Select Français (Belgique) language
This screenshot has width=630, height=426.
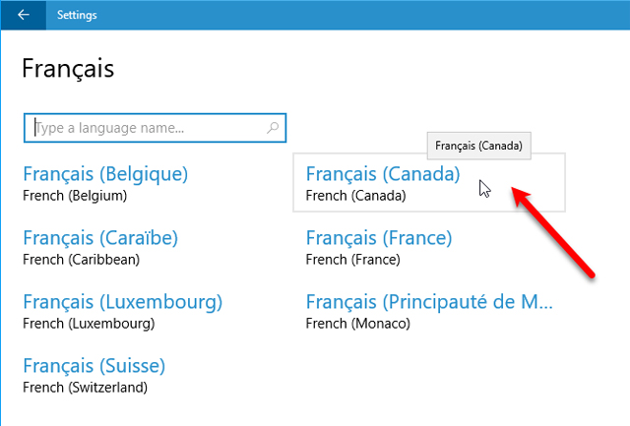tap(105, 174)
